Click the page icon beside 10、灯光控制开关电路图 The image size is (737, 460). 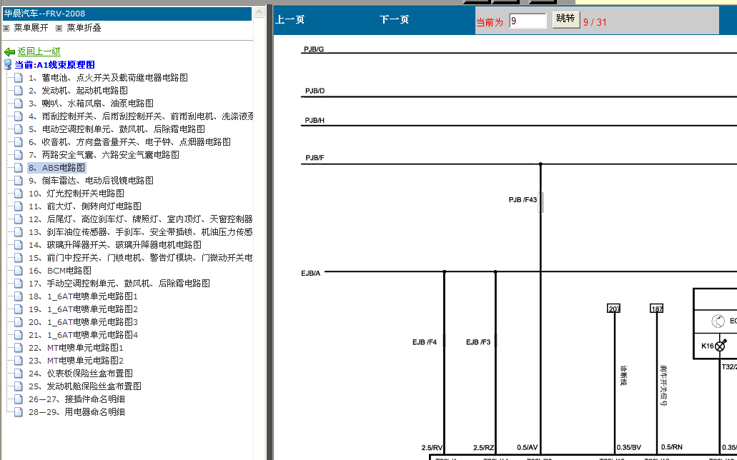click(x=19, y=193)
